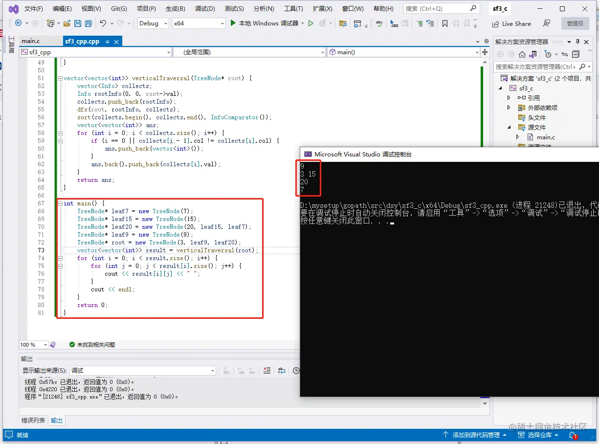Pin the sf3_cpp.cpp tab
The width and height of the screenshot is (599, 444).
(107, 42)
